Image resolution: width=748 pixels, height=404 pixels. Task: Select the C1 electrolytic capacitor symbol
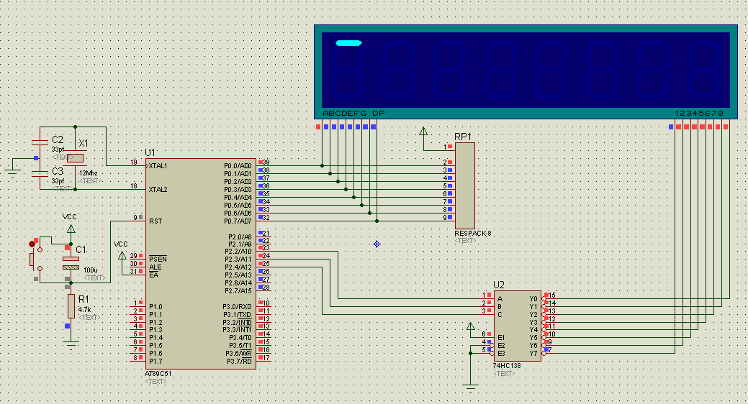point(71,263)
